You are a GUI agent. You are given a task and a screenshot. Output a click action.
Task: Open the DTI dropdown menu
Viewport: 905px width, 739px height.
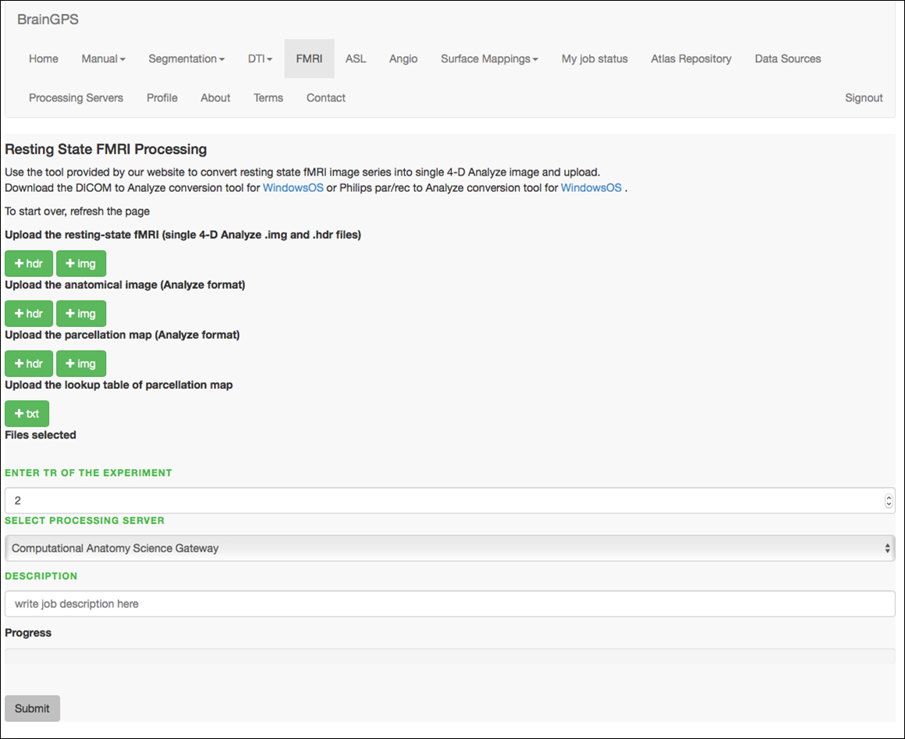coord(260,59)
